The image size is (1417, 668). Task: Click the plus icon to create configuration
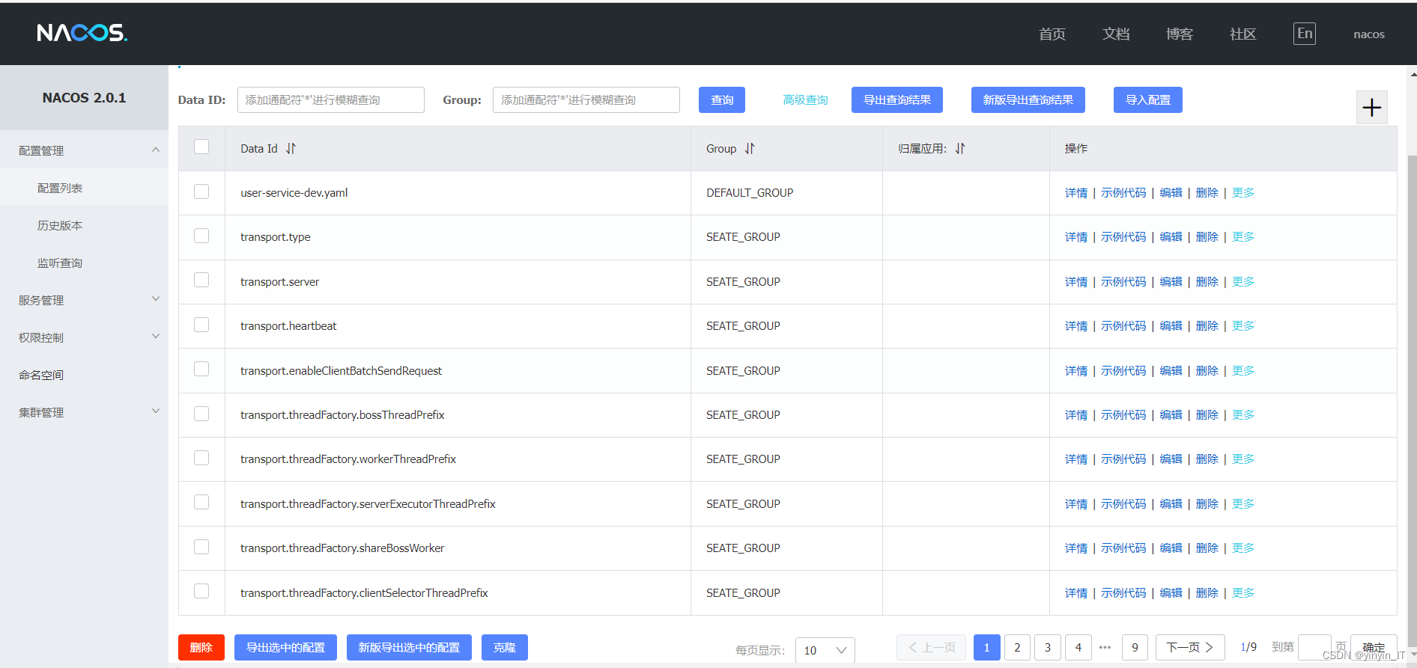1371,108
